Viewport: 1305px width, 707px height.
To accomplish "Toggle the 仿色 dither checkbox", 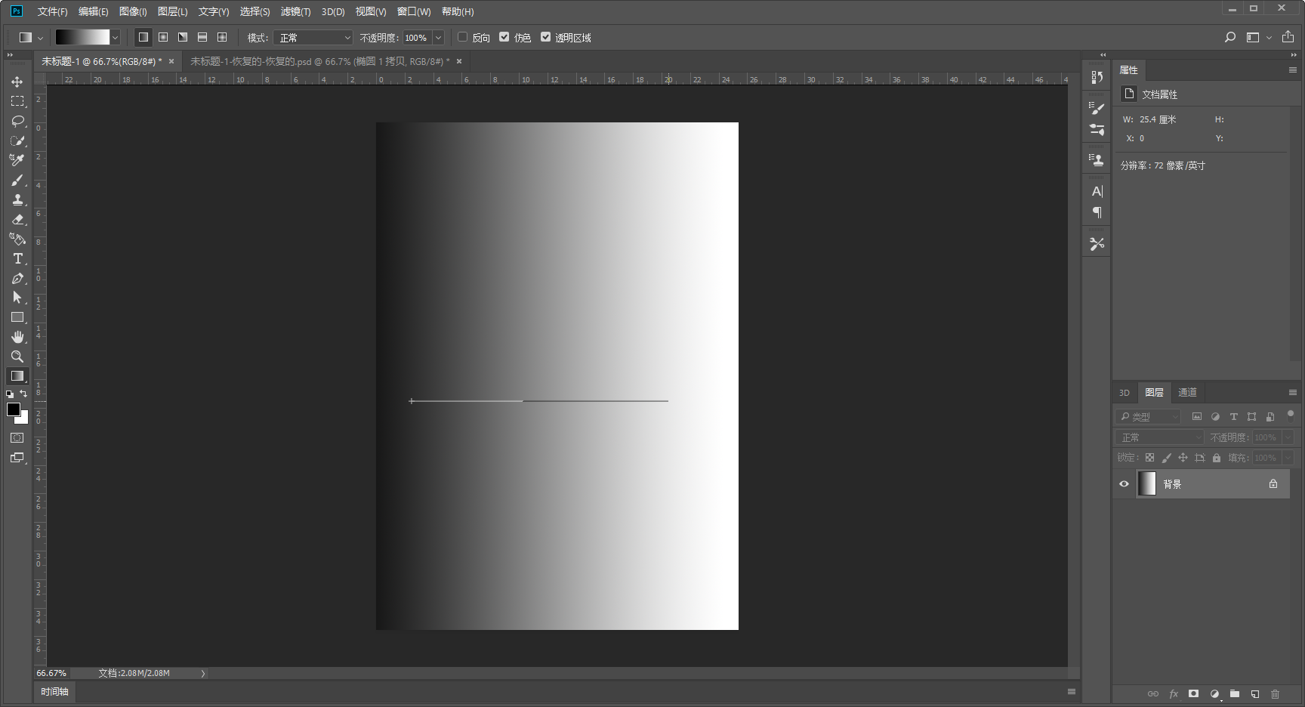I will tap(504, 37).
